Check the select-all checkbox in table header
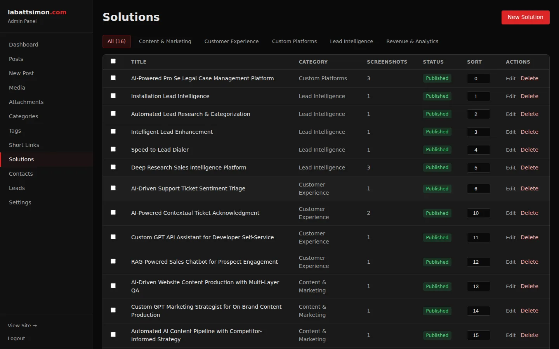559x349 pixels. pos(113,61)
